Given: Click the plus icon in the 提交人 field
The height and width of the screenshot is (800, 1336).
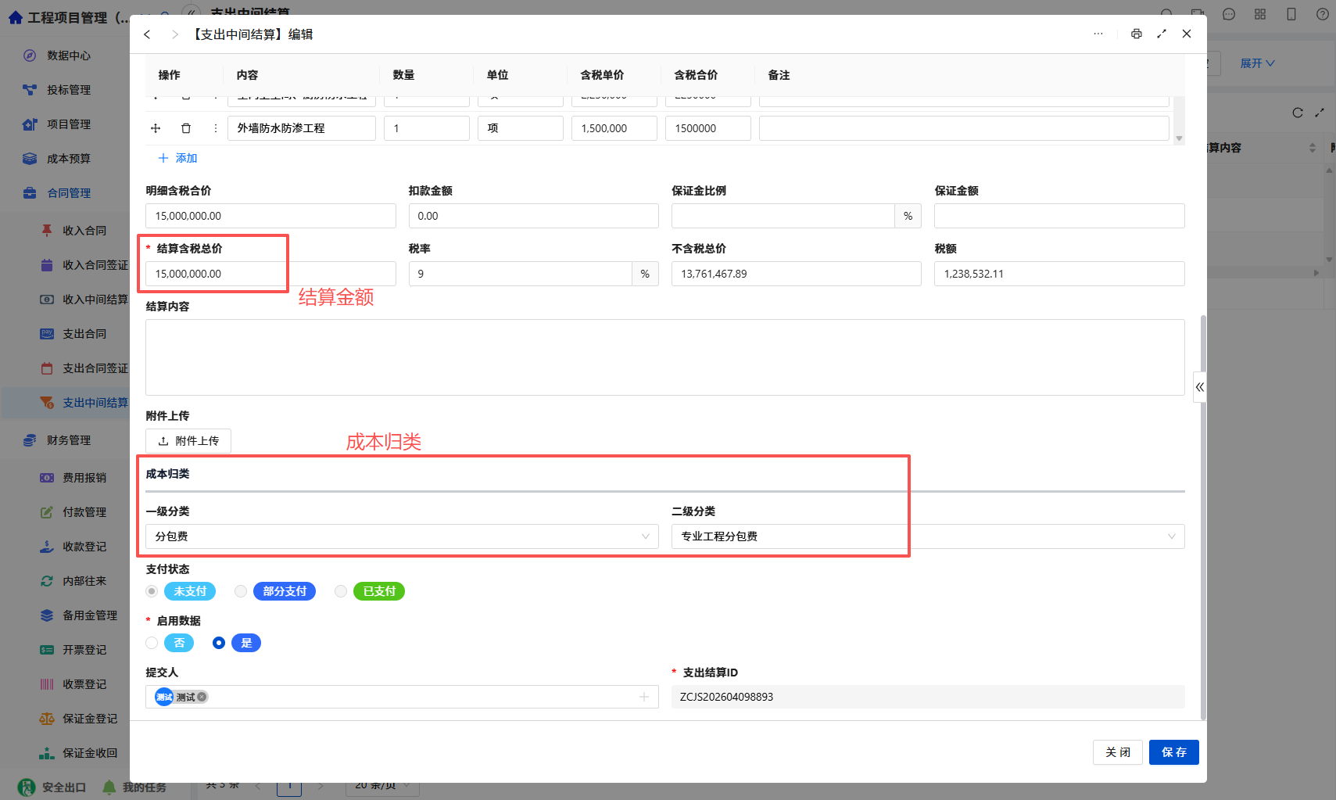Looking at the screenshot, I should point(644,697).
